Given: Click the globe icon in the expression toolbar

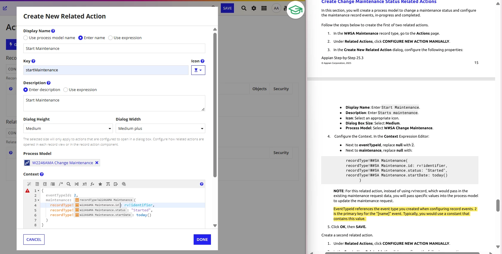Looking at the screenshot, I should tap(124, 184).
